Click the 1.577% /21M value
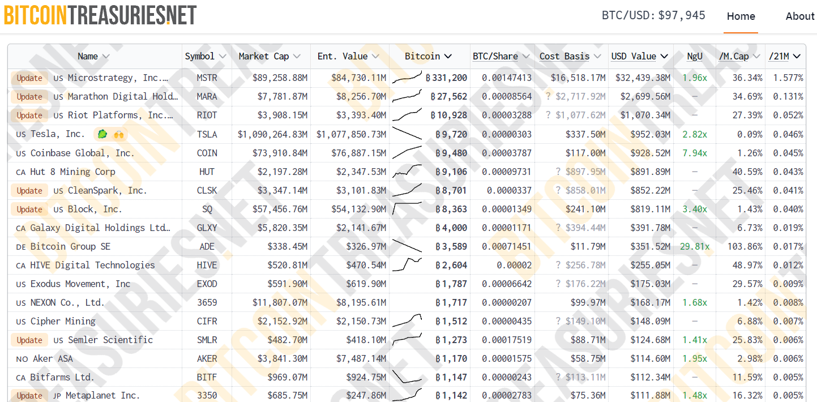This screenshot has height=402, width=817. (x=788, y=78)
